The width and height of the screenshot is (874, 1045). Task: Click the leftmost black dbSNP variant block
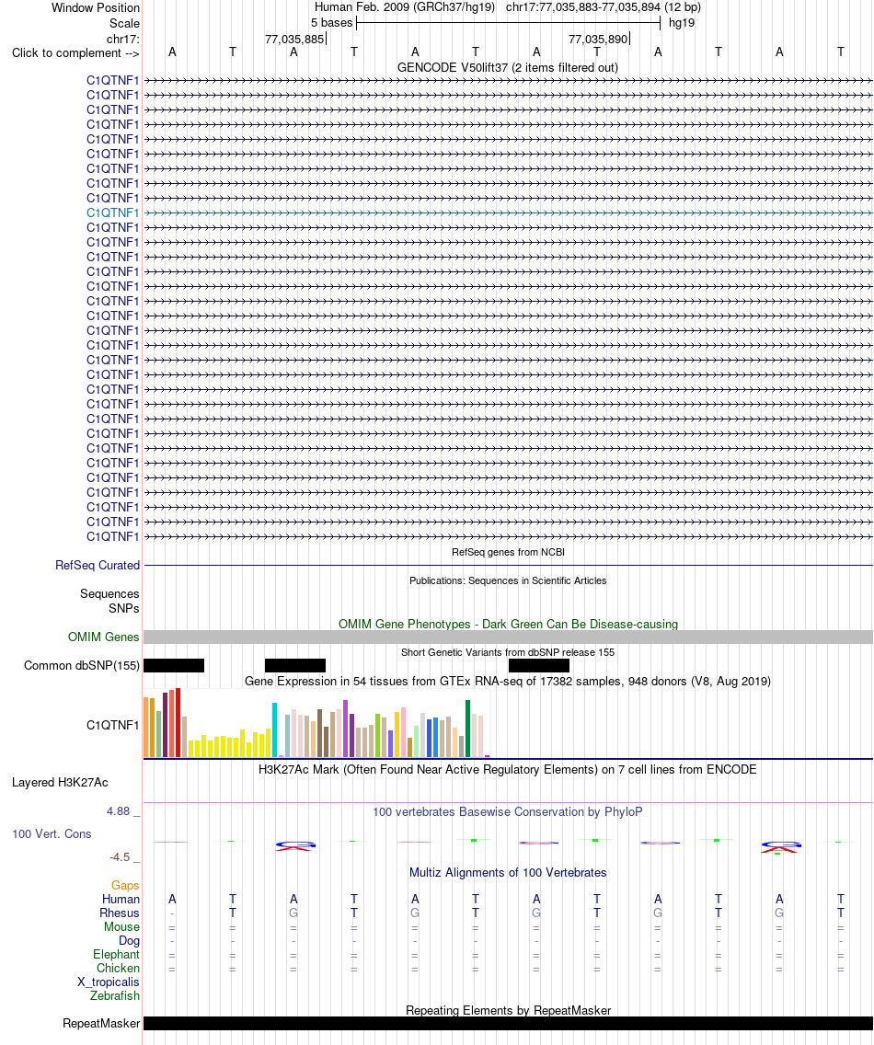coord(174,665)
